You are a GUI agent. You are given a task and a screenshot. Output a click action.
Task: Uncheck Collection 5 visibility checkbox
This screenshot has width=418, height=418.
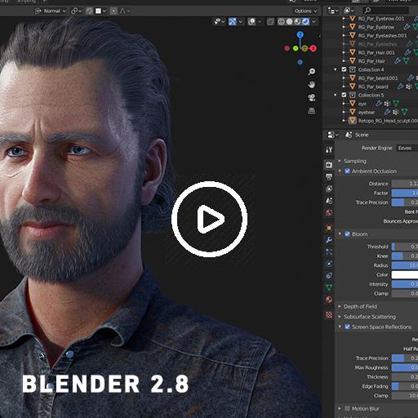tap(344, 95)
